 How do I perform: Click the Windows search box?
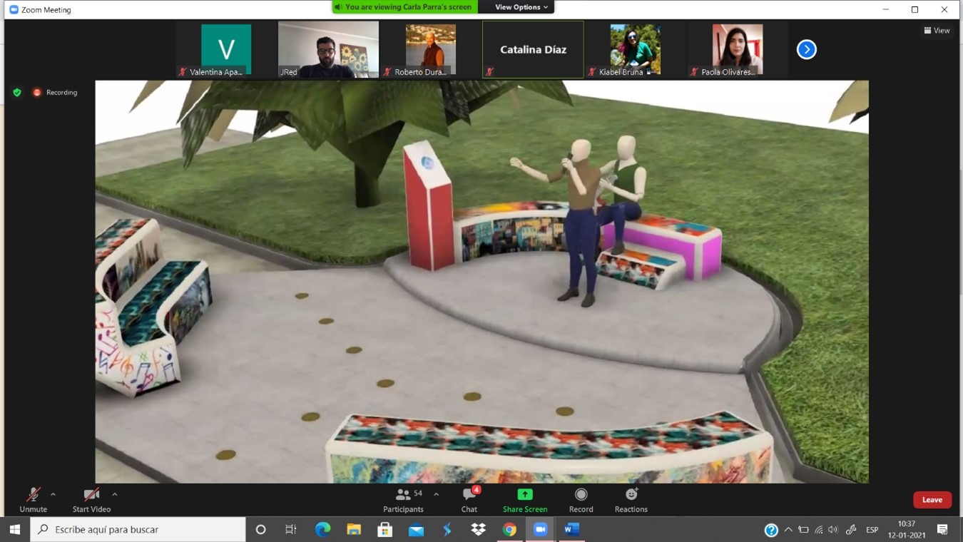click(x=138, y=529)
